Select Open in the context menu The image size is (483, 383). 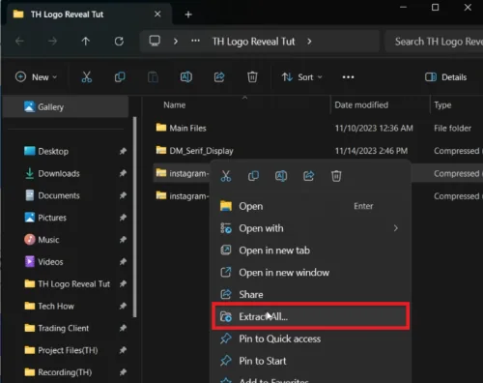[311, 206]
